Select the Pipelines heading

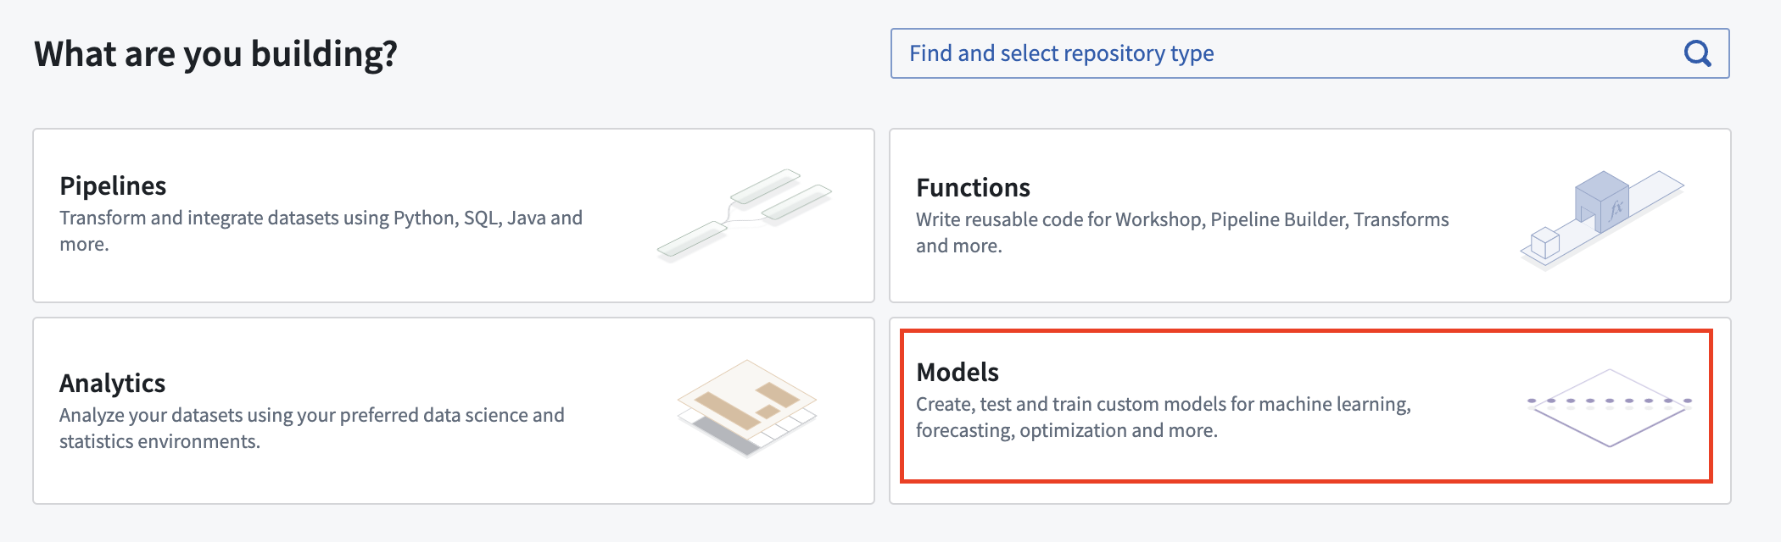(113, 185)
